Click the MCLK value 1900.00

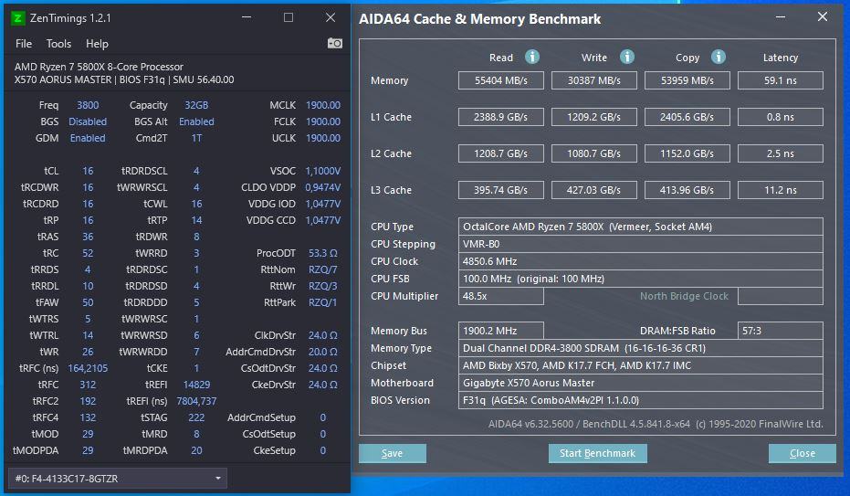(x=323, y=105)
